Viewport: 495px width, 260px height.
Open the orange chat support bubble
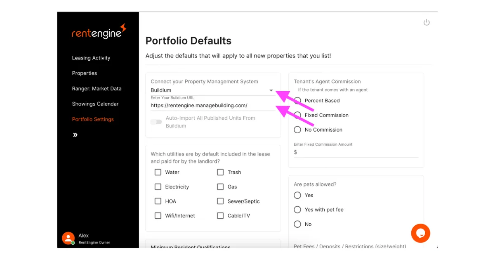pos(420,233)
